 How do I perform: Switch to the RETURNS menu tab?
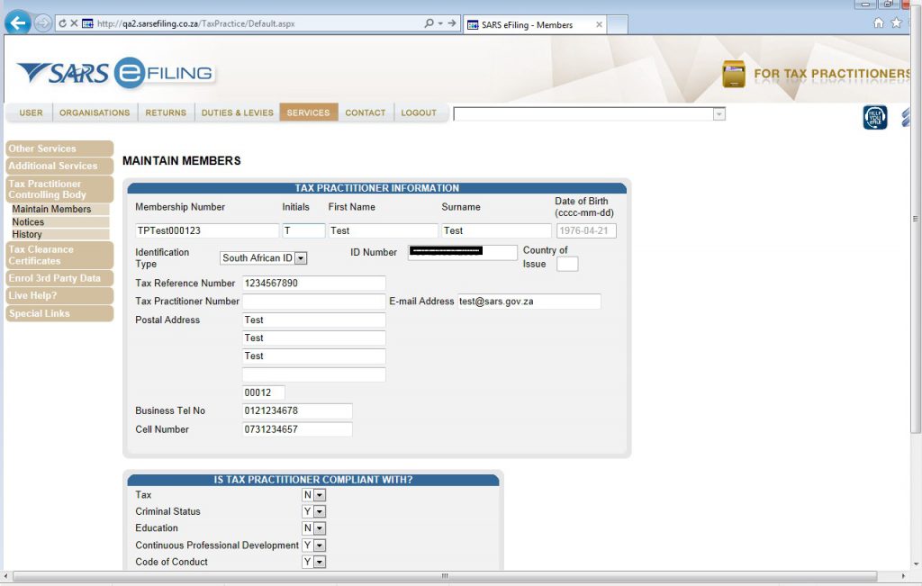point(167,113)
